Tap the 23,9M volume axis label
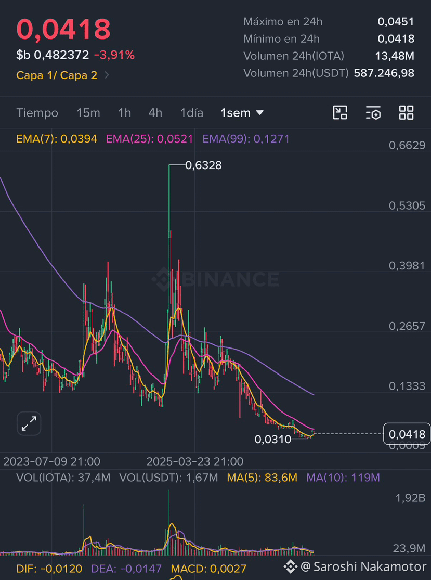 [x=409, y=548]
